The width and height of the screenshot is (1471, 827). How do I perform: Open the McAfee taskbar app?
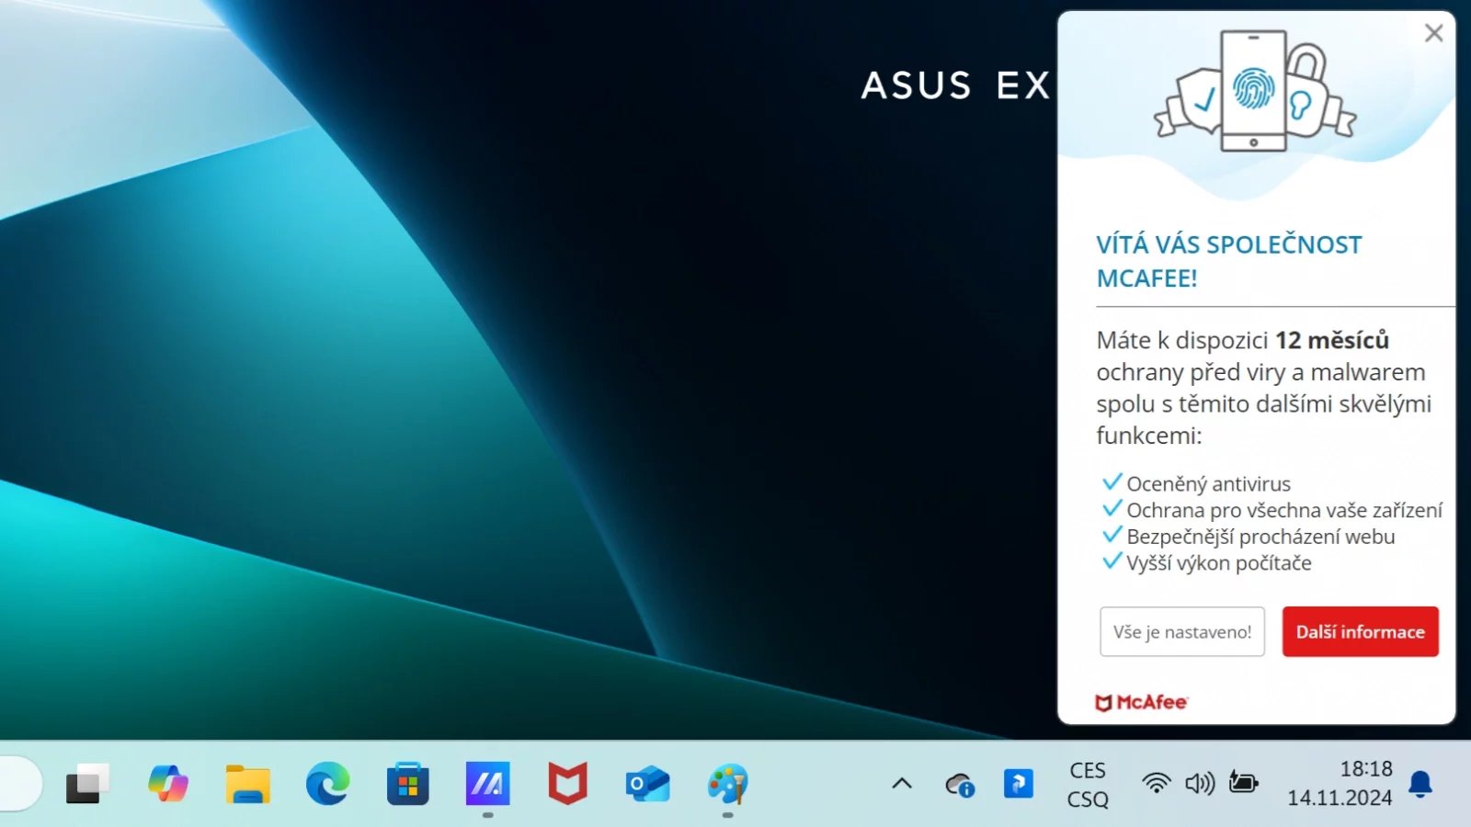[568, 784]
